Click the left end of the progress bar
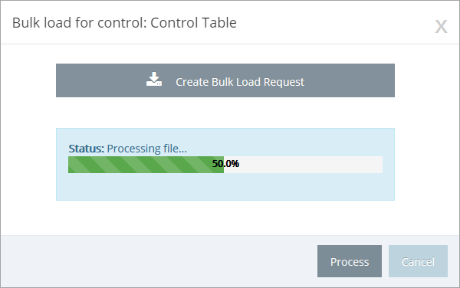Image resolution: width=460 pixels, height=288 pixels. (x=72, y=165)
